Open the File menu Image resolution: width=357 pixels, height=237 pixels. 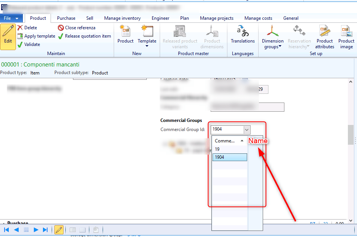pos(11,18)
